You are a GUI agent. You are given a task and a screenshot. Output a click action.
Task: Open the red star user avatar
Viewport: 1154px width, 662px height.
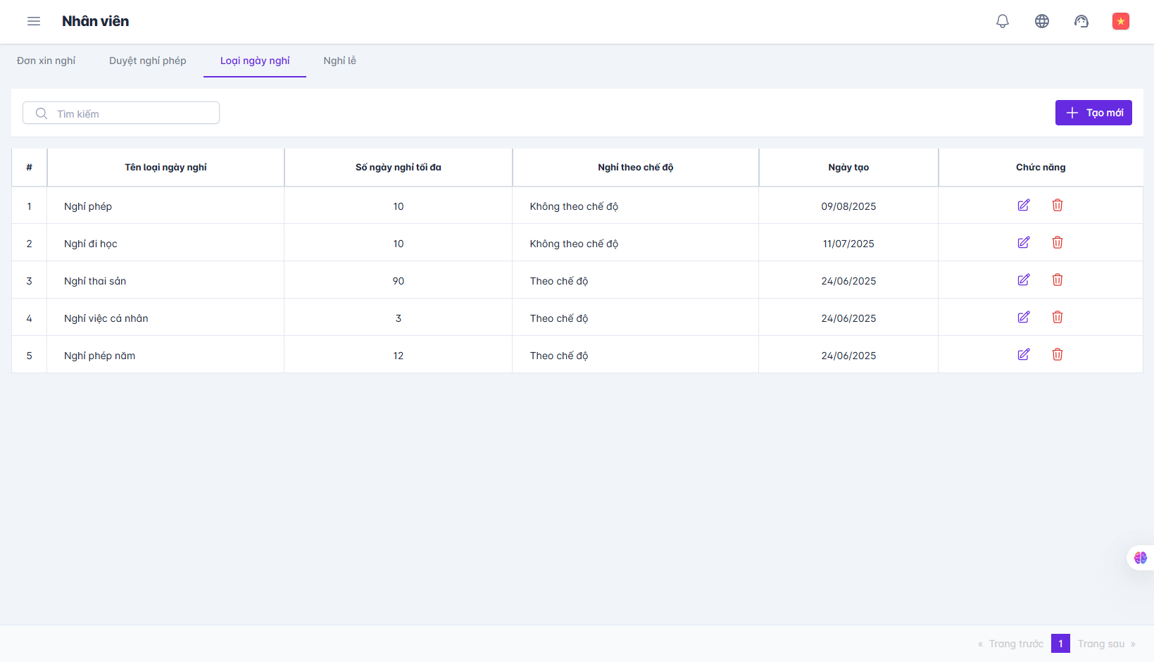coord(1120,21)
